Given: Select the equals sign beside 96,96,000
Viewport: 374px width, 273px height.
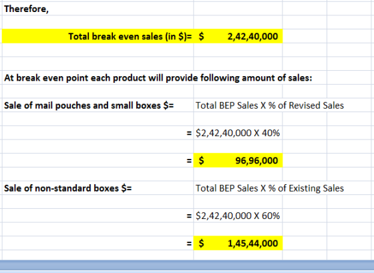Looking at the screenshot, I should point(189,161).
